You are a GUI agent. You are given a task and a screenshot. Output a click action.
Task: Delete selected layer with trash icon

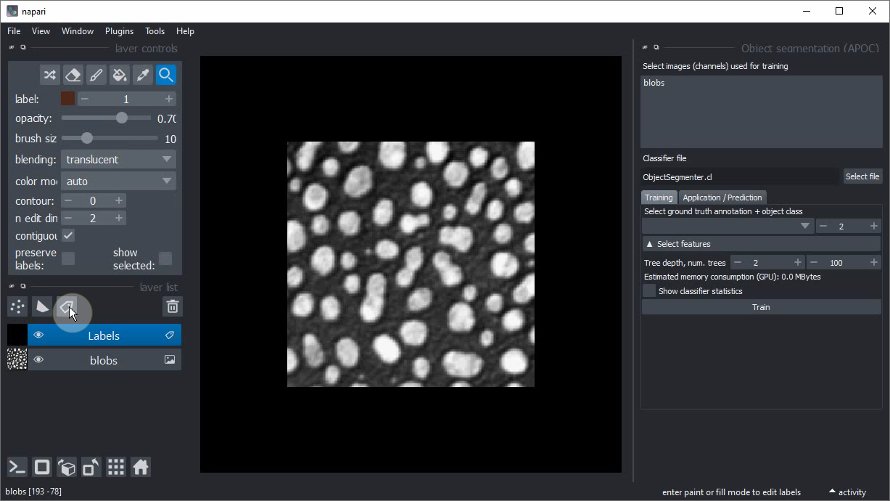click(172, 307)
